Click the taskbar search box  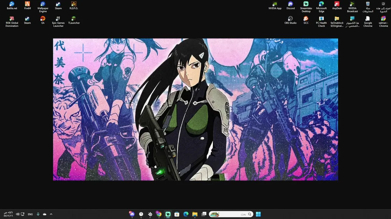[231, 214]
